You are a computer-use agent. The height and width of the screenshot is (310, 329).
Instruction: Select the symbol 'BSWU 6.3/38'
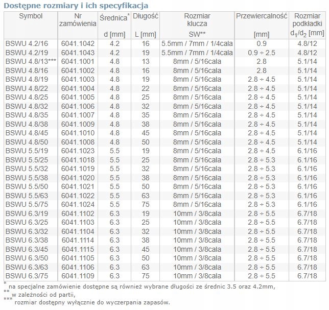[x=27, y=240]
